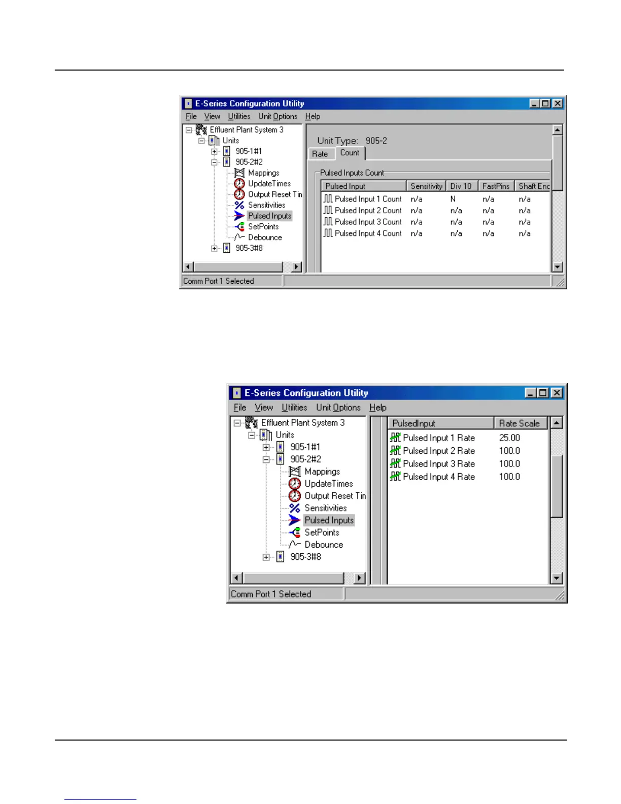Viewport: 621px width, 804px height.
Task: Click Pulsed Input column header in upper window
Action: (x=364, y=186)
